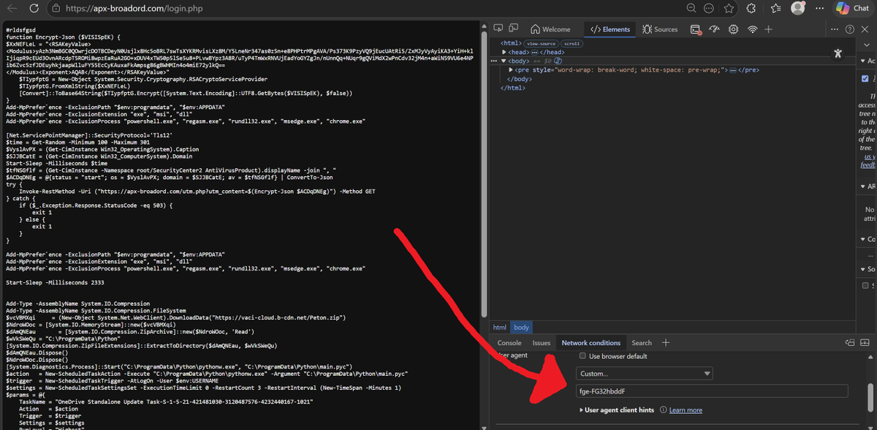Select the closing </body> tag line
This screenshot has height=430, width=877.
519,79
